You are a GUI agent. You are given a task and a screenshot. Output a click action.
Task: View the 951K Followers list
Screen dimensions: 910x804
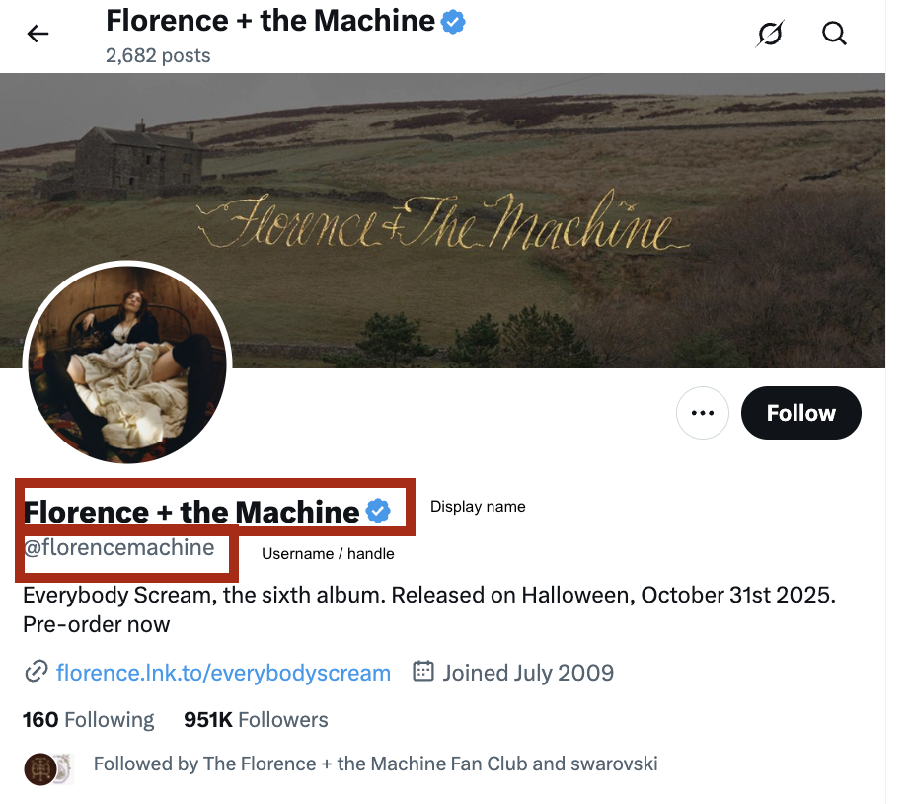click(x=256, y=720)
